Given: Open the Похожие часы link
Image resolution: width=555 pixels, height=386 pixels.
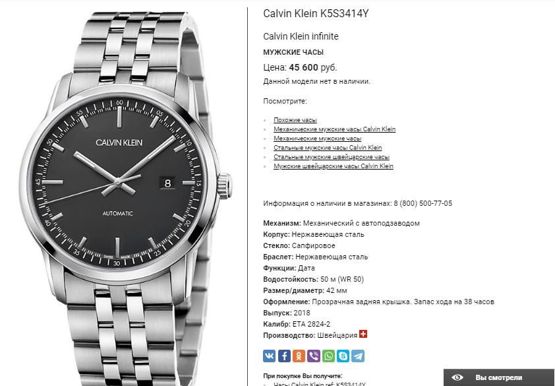Looking at the screenshot, I should click(x=295, y=120).
